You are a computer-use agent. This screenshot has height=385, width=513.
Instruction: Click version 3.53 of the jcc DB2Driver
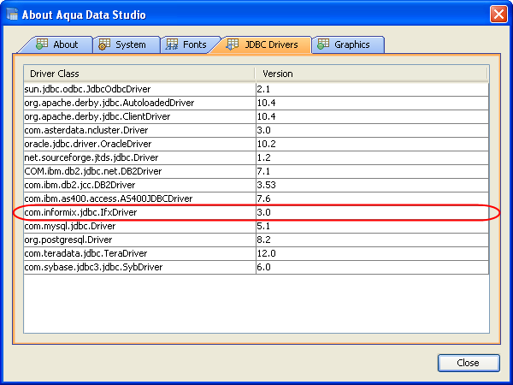266,185
